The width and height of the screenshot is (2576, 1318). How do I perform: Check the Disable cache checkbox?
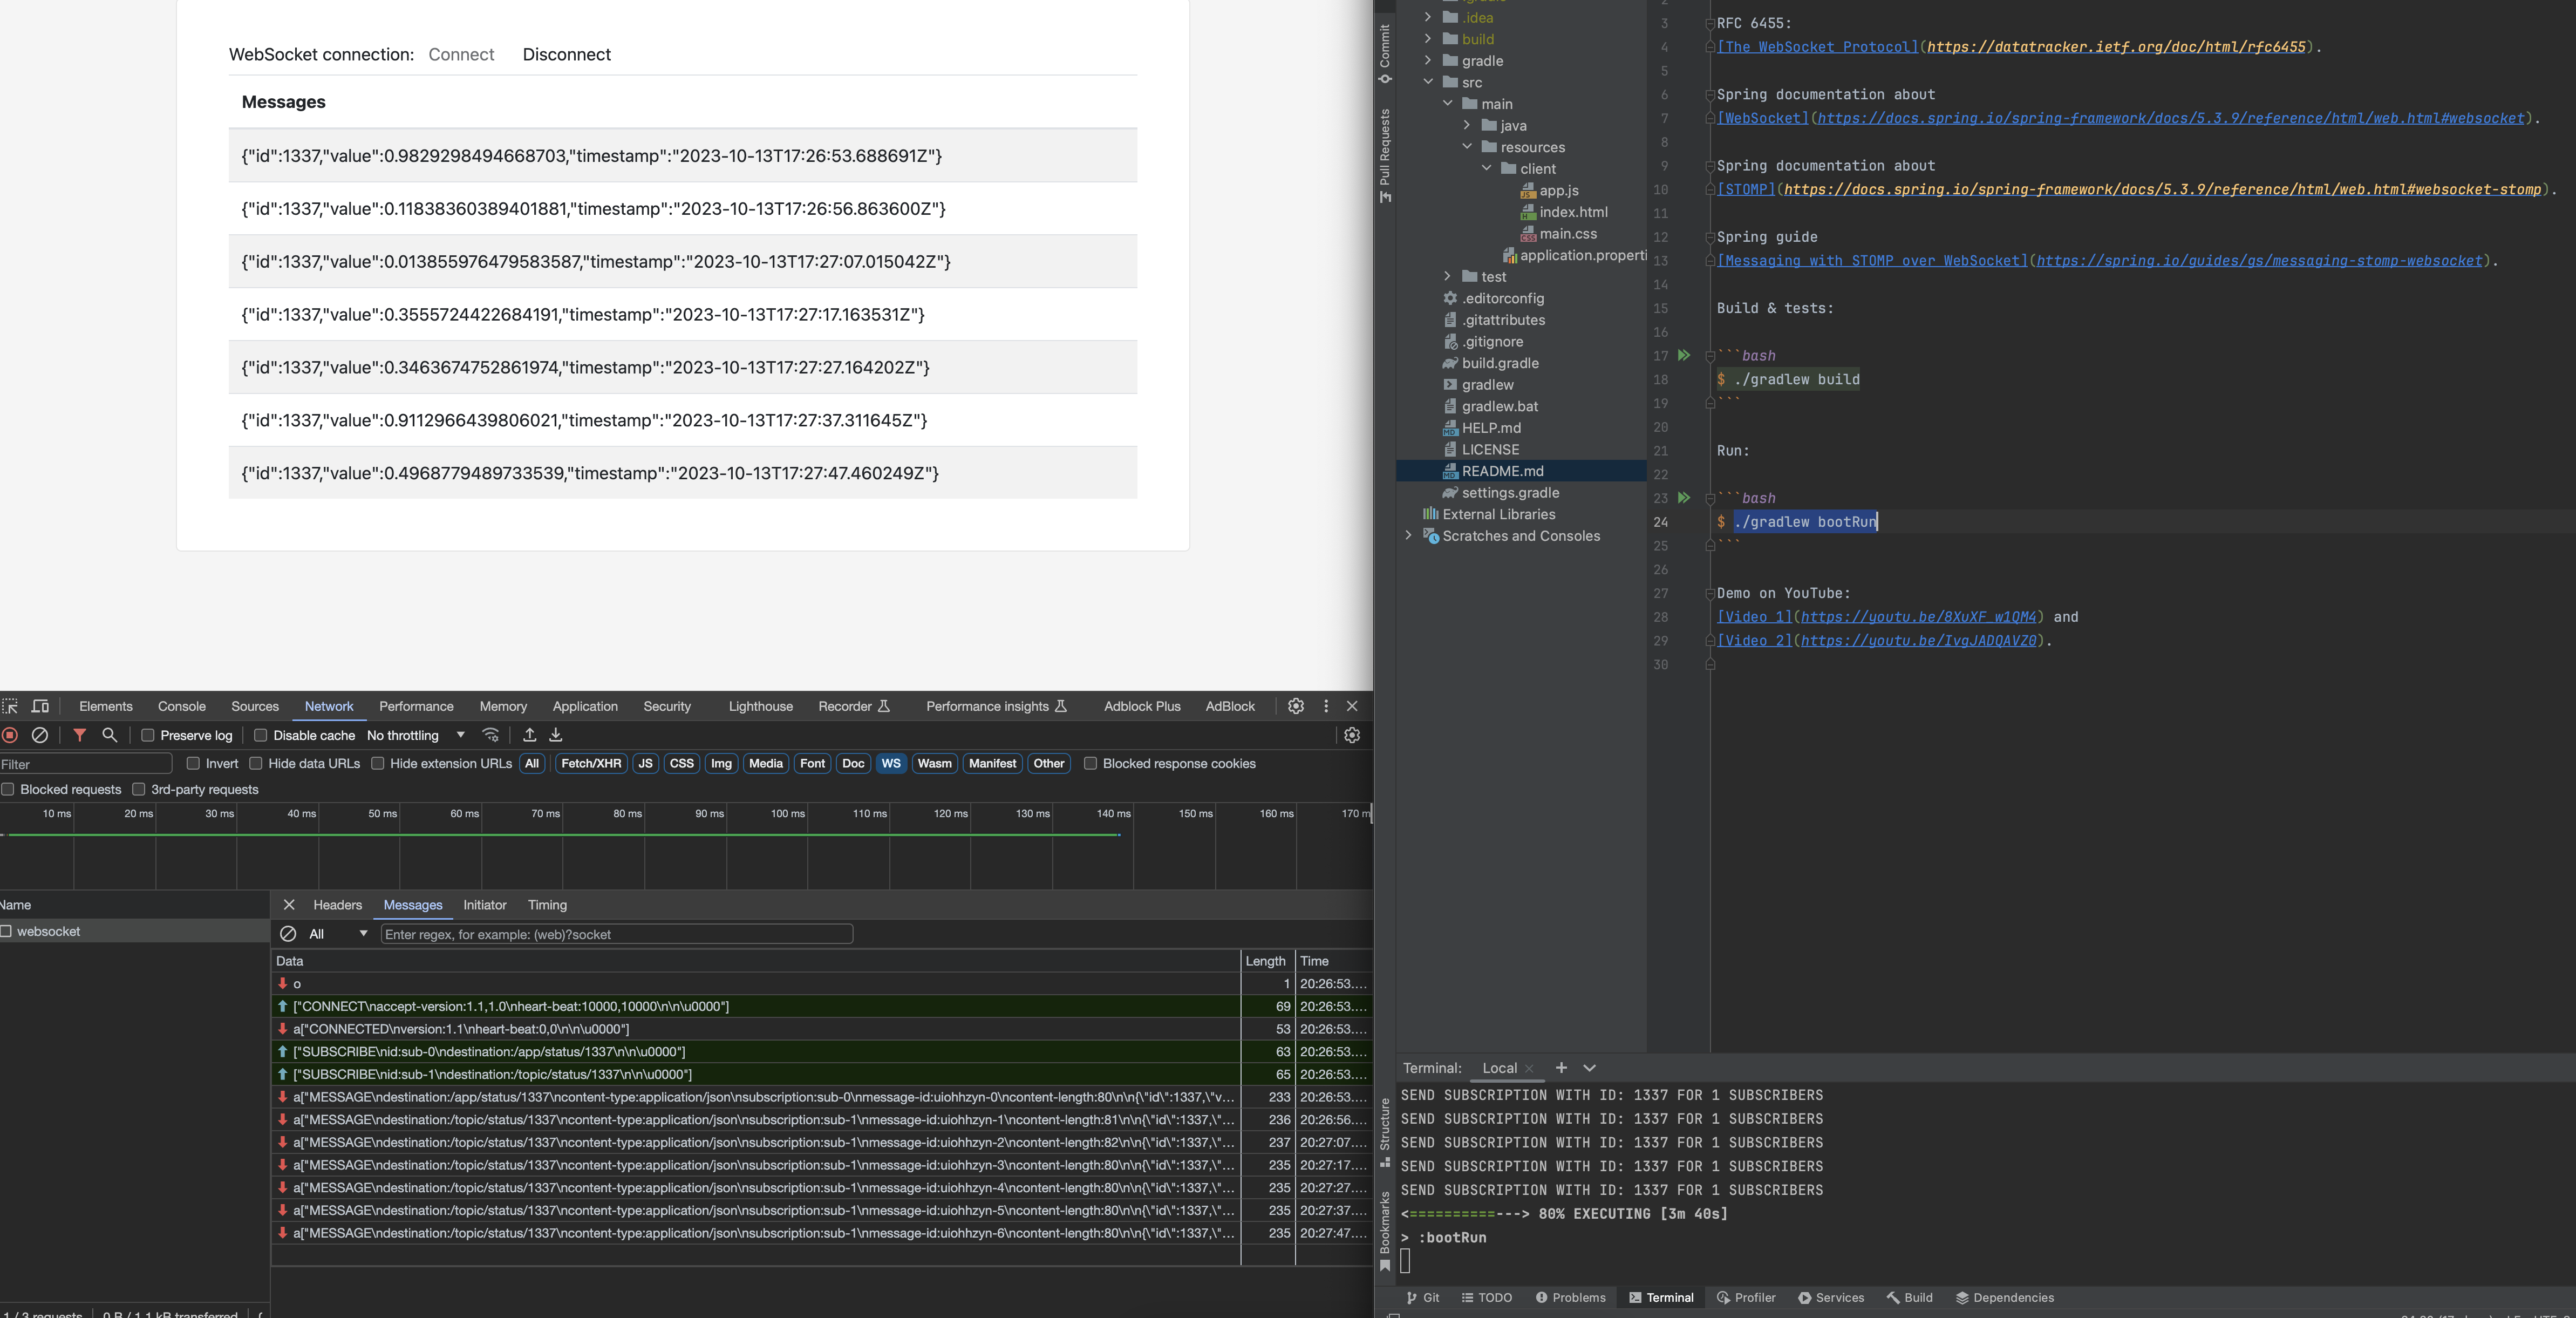[x=261, y=735]
